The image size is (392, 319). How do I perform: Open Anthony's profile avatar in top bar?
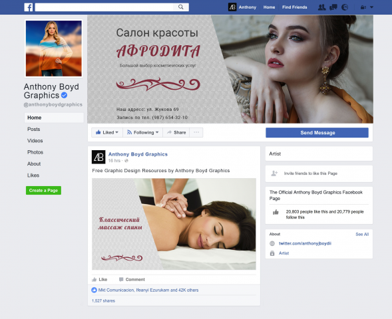pos(232,7)
